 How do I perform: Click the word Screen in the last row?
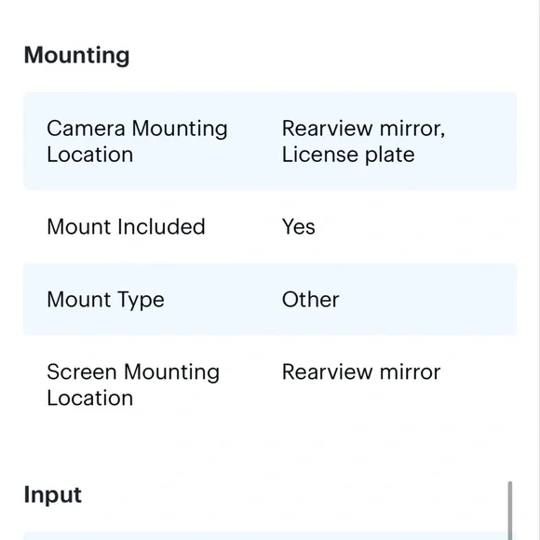(x=82, y=371)
